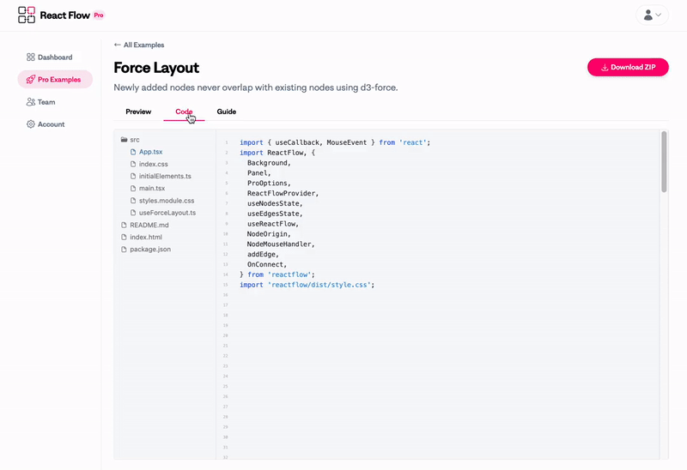Click the README.md file icon
Image resolution: width=687 pixels, height=470 pixels.
124,225
